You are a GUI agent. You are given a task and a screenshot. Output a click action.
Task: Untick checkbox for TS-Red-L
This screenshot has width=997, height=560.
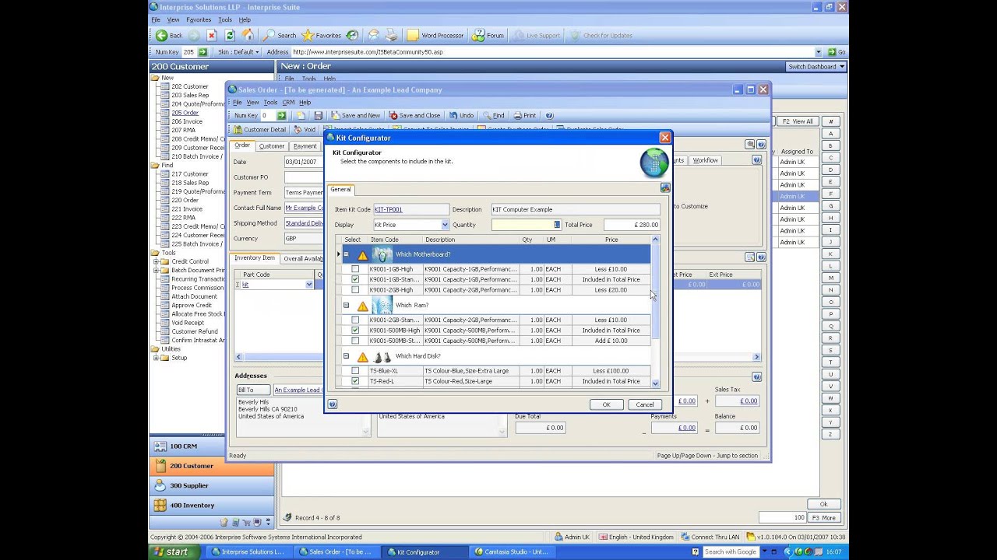click(x=355, y=381)
